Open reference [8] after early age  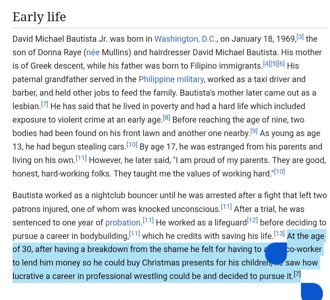pos(167,117)
